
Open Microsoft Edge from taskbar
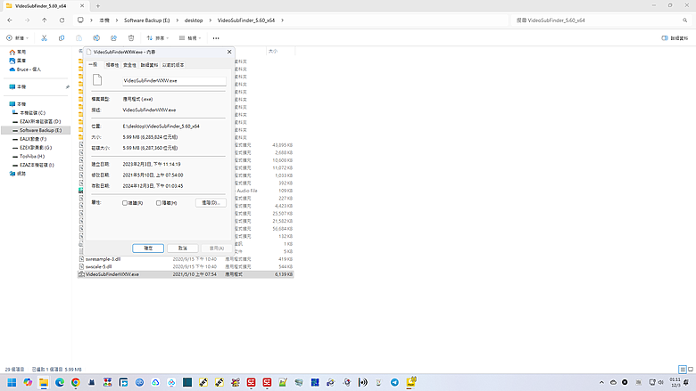coord(60,382)
